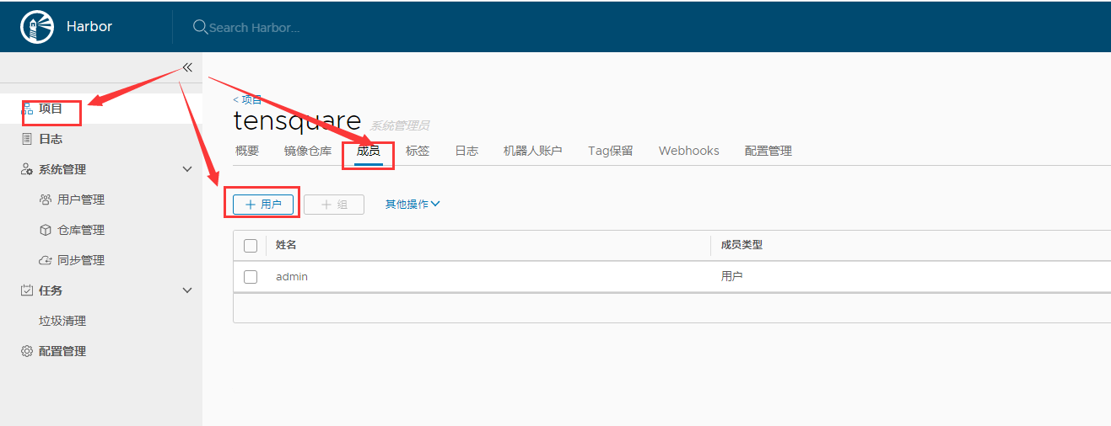The image size is (1111, 426).
Task: Switch to the 镜像仓库 tab
Action: 308,151
